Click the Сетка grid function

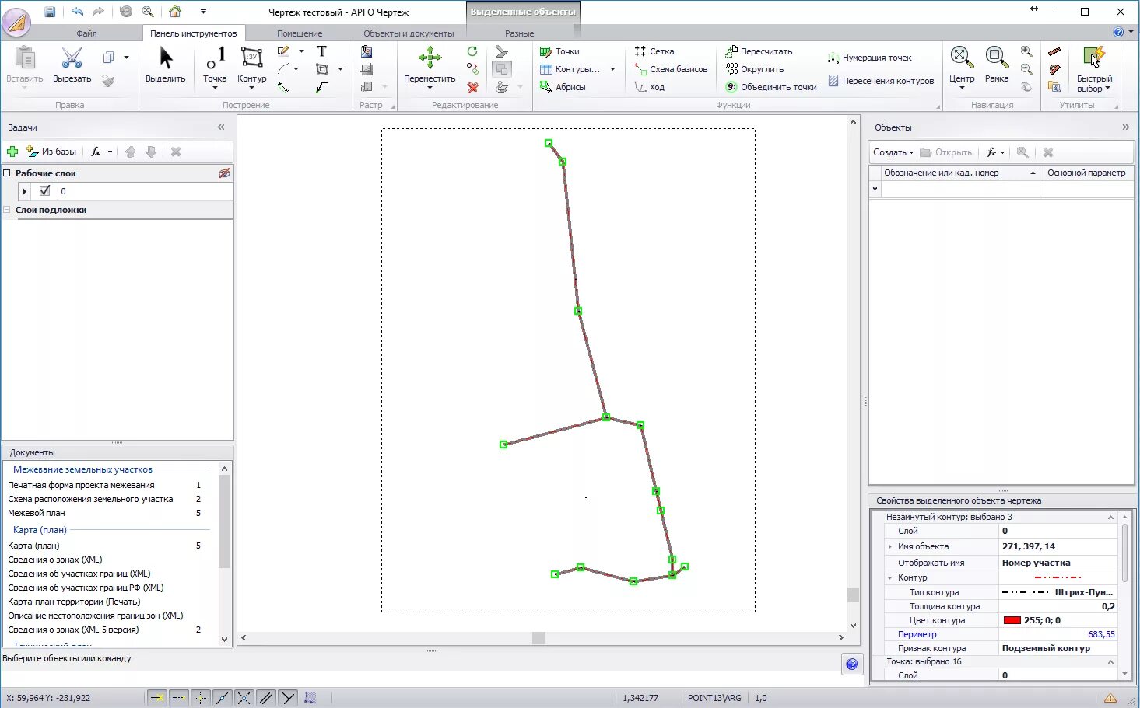654,51
